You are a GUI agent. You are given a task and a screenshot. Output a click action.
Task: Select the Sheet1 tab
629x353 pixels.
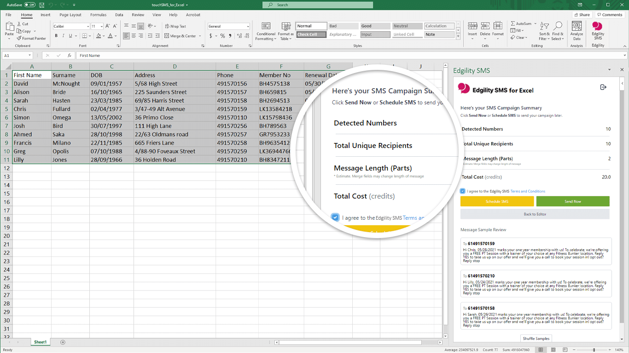40,342
